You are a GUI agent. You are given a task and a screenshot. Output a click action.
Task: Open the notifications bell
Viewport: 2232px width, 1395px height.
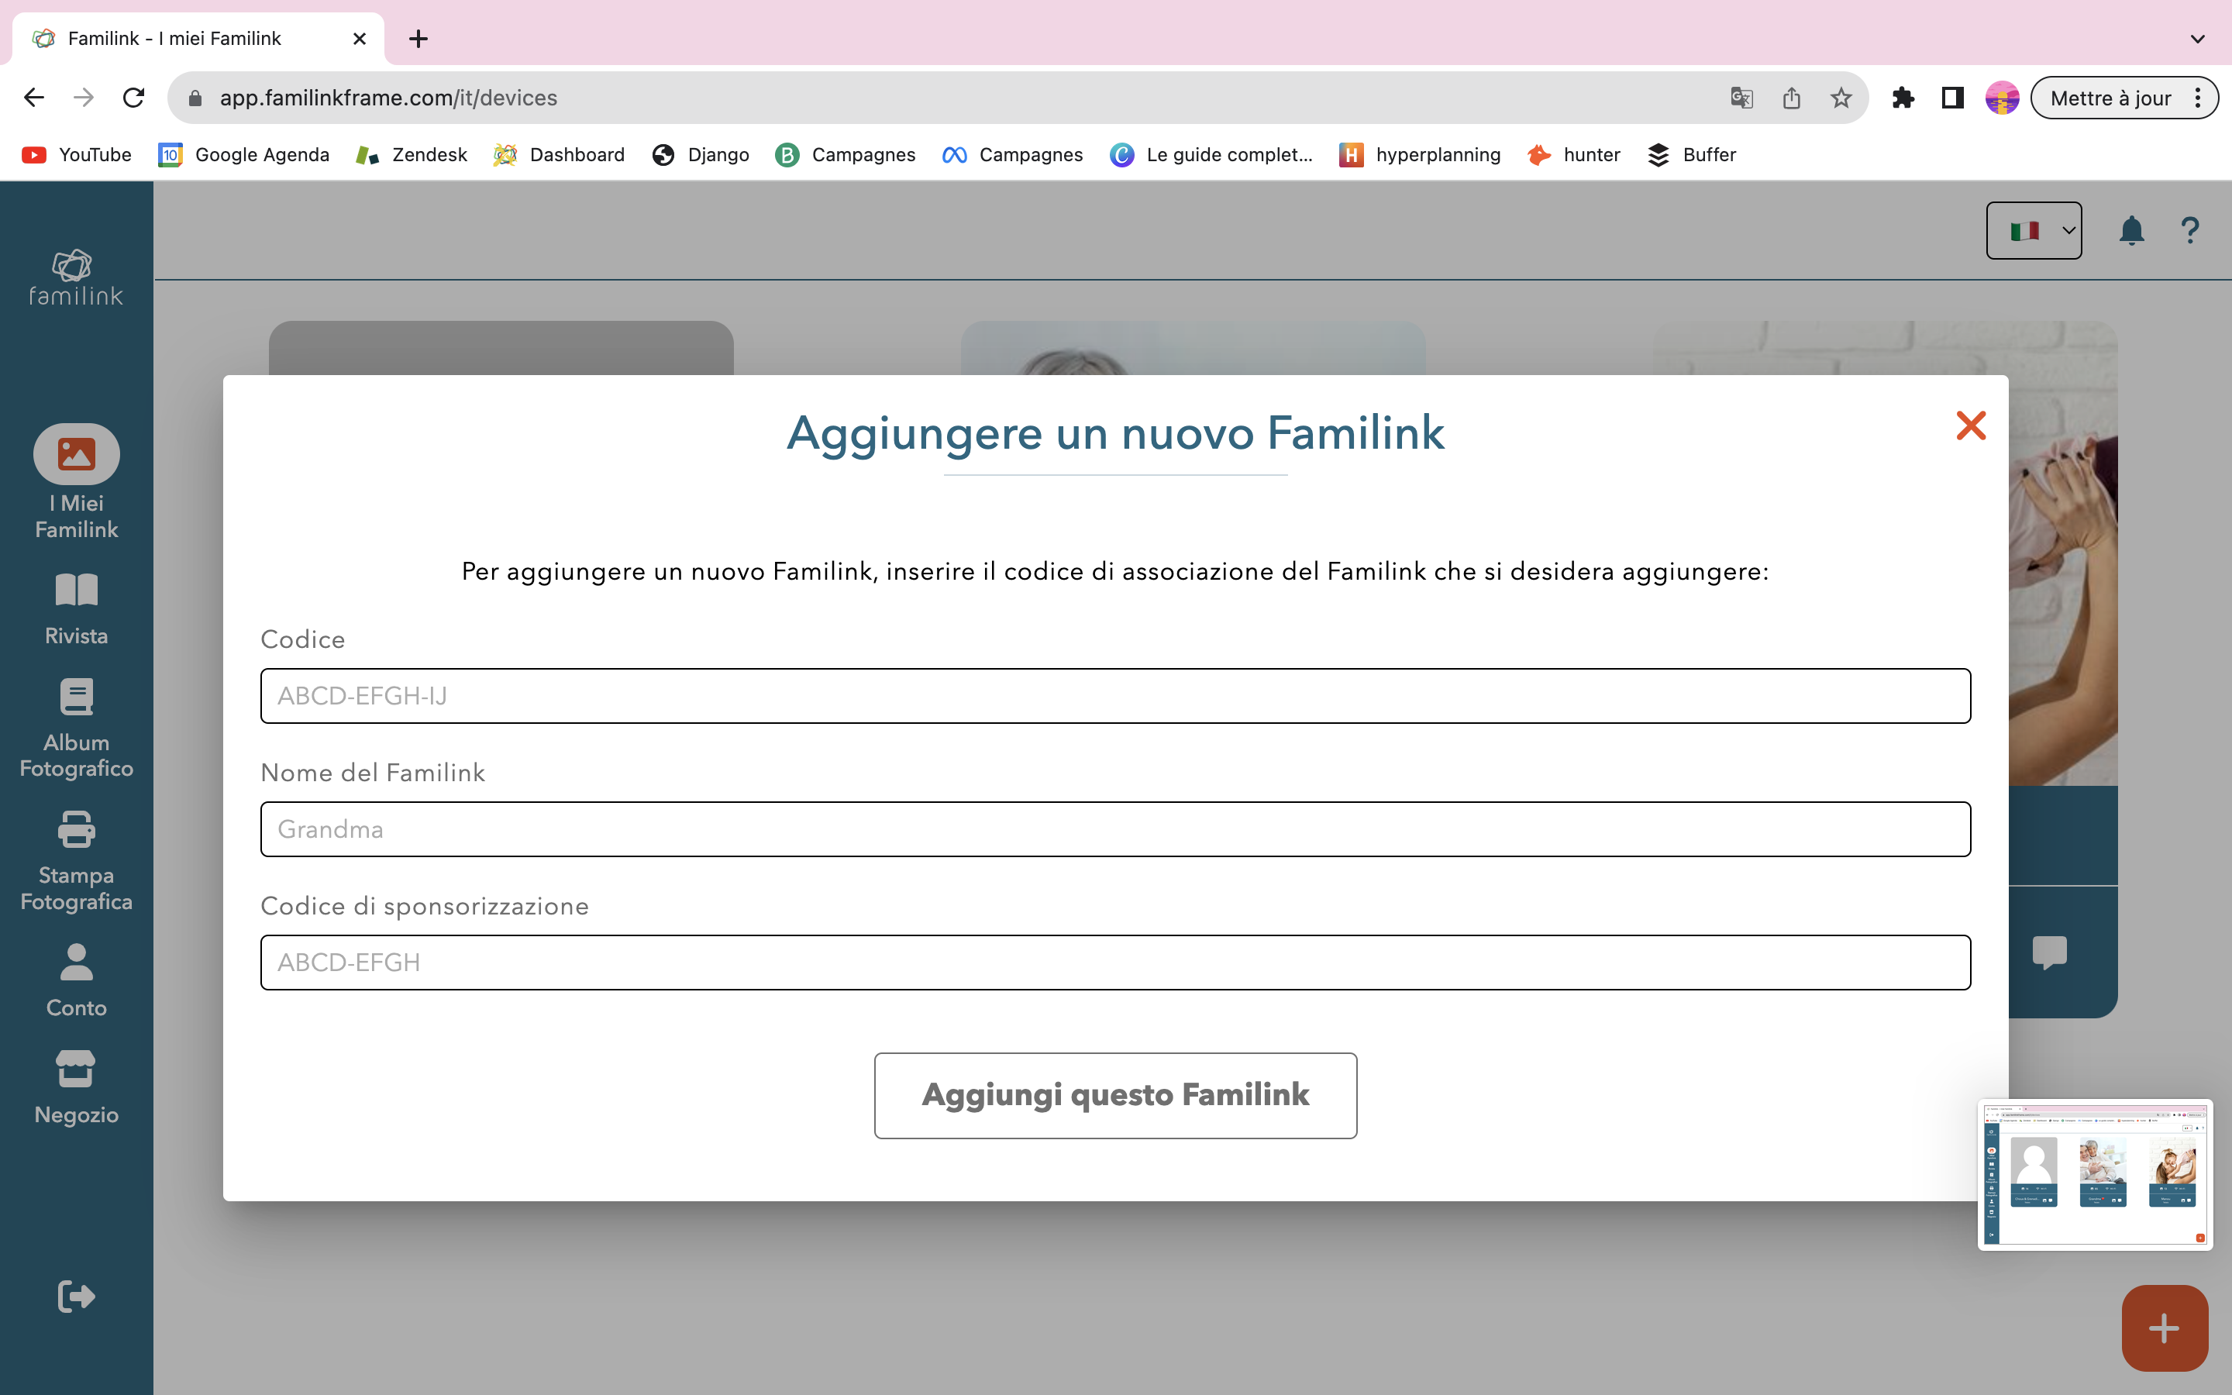click(x=2131, y=231)
